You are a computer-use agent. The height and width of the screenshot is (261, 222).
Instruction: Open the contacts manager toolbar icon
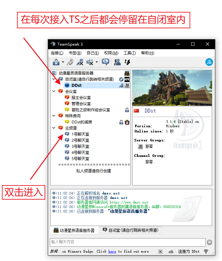[117, 62]
